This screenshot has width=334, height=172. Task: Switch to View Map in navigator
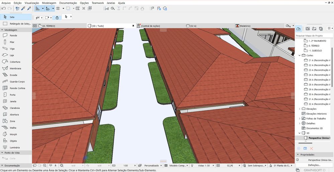[308, 29]
